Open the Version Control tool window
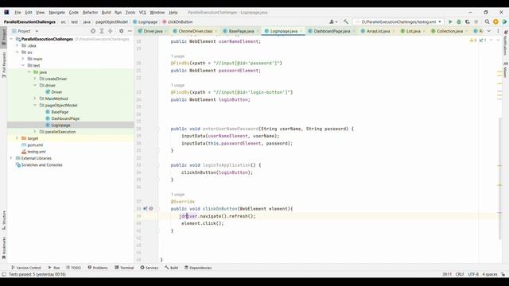The image size is (509, 286). coord(26,268)
